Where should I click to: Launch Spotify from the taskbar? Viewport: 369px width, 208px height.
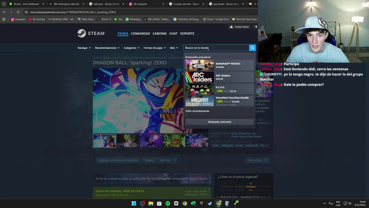[168, 203]
